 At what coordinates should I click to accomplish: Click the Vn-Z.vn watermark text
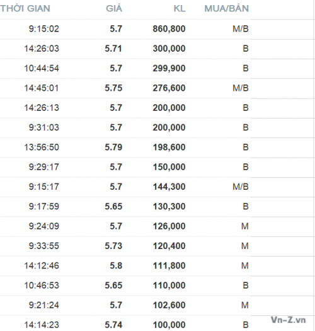pos(288,320)
